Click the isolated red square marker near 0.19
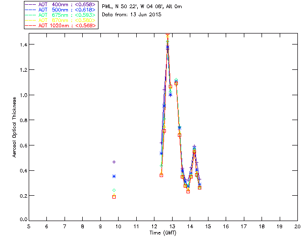Viewport: 306px width, 245px height. [x=114, y=197]
